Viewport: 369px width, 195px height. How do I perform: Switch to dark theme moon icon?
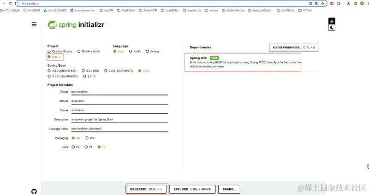coord(332,28)
